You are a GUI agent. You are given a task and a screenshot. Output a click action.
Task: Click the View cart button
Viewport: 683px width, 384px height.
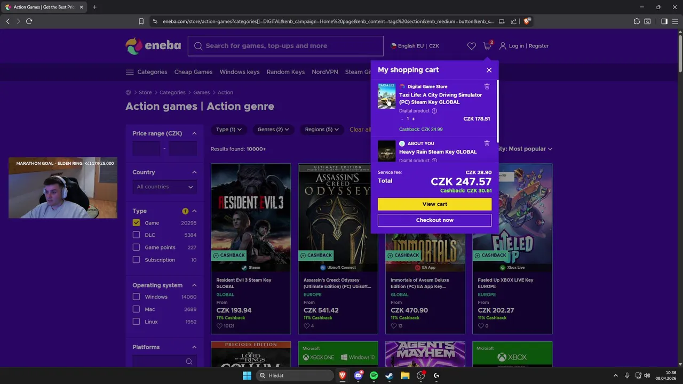pyautogui.click(x=434, y=204)
